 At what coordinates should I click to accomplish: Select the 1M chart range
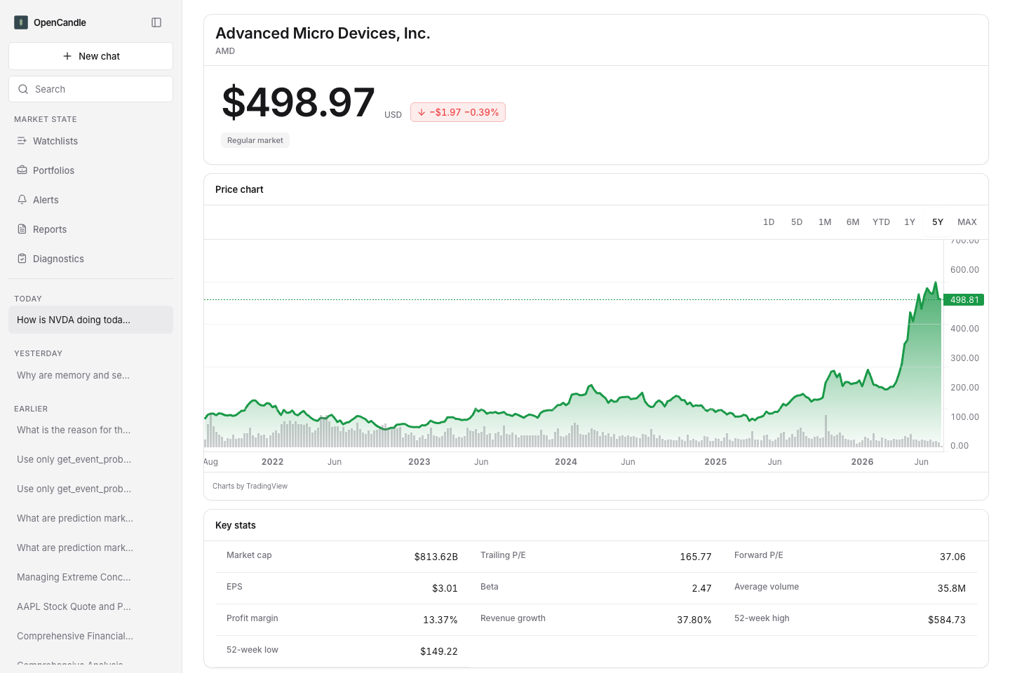[x=825, y=222]
